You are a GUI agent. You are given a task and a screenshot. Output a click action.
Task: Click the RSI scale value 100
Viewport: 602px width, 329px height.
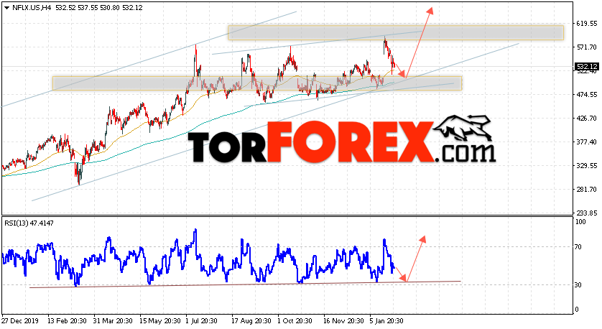(x=581, y=221)
